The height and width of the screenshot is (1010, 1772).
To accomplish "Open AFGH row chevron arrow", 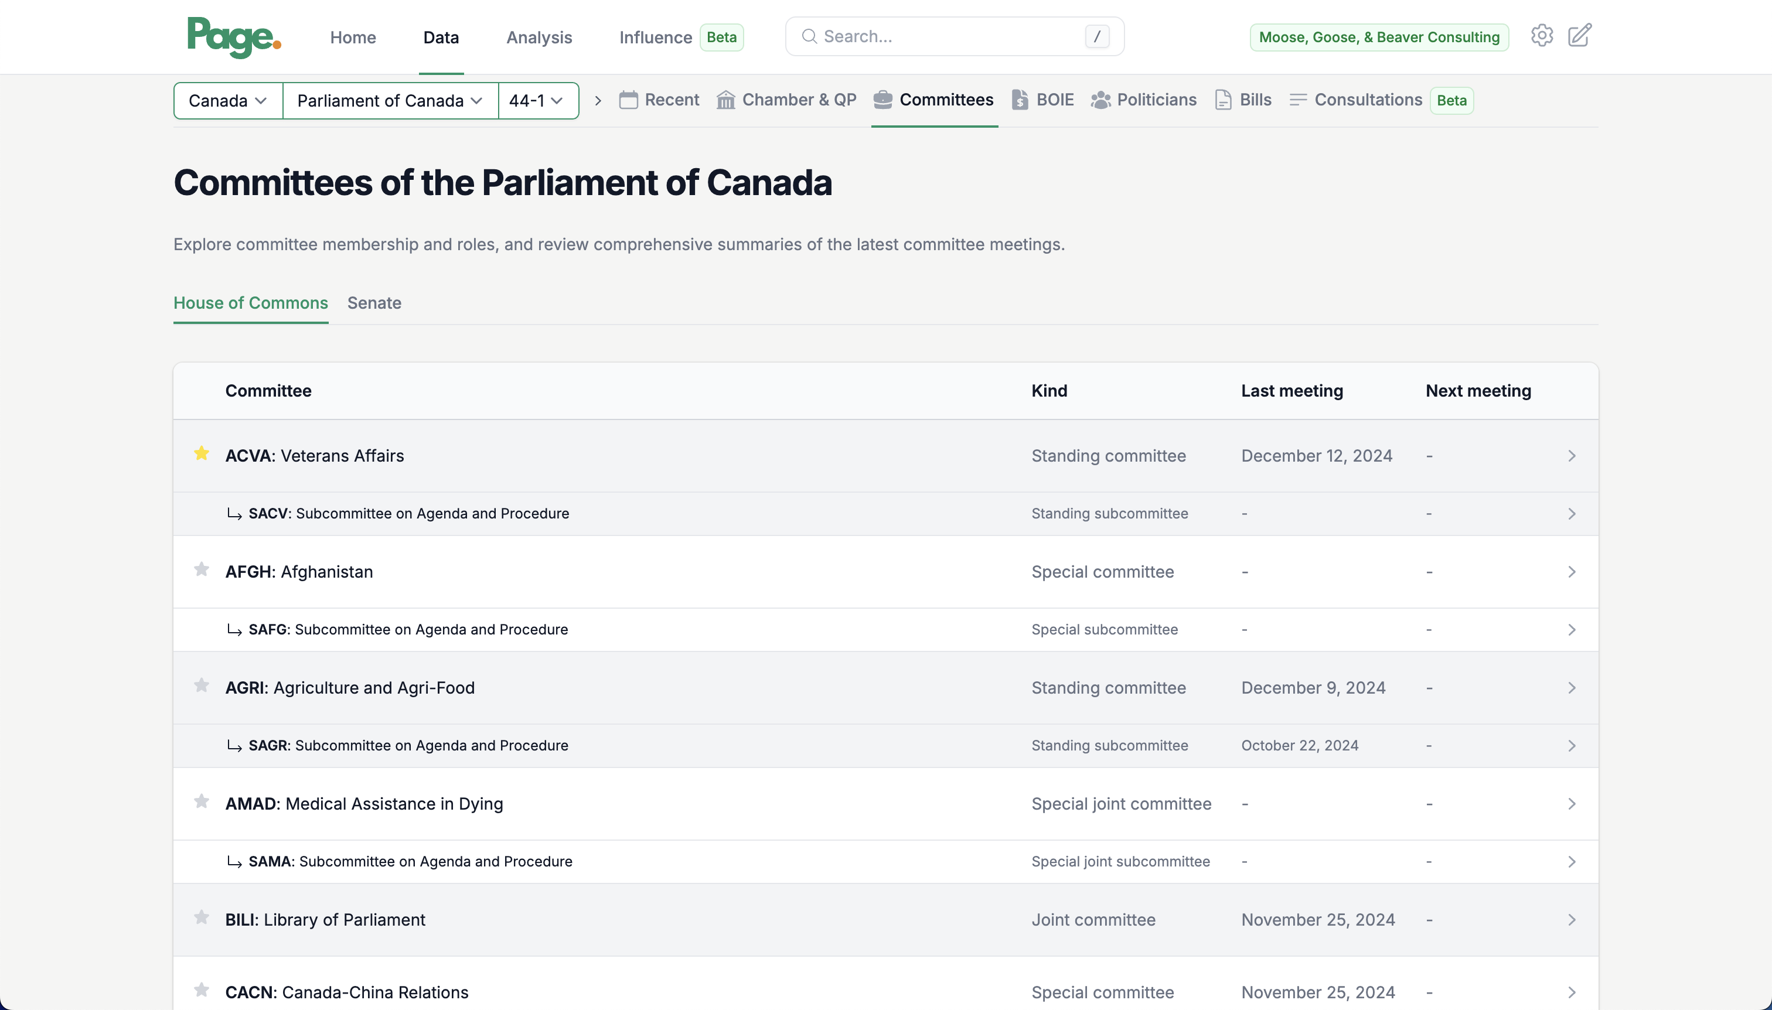I will 1572,572.
